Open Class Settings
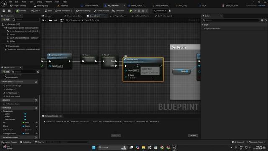The height and width of the screenshot is (151, 268). coord(83,10)
